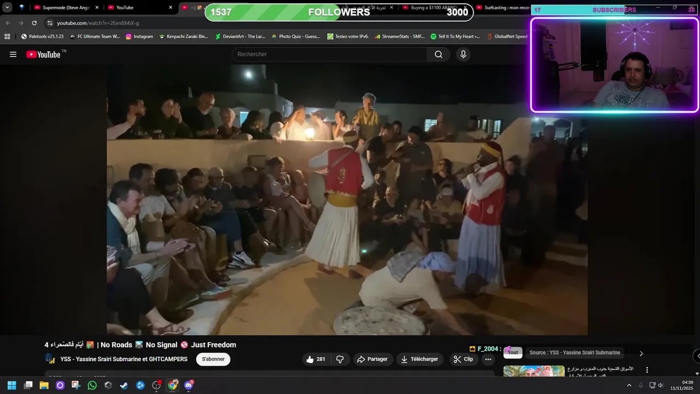
Task: Reload the page in Chrome
Action: [x=34, y=23]
